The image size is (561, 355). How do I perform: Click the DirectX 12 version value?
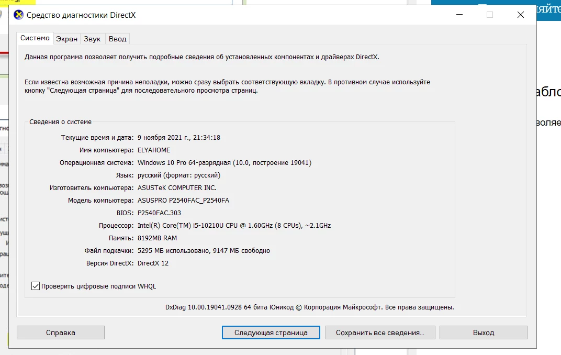(153, 263)
